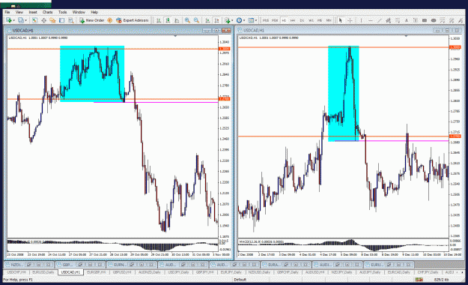Image resolution: width=468 pixels, height=285 pixels.
Task: Show the Market Watch window
Action: click(34, 20)
